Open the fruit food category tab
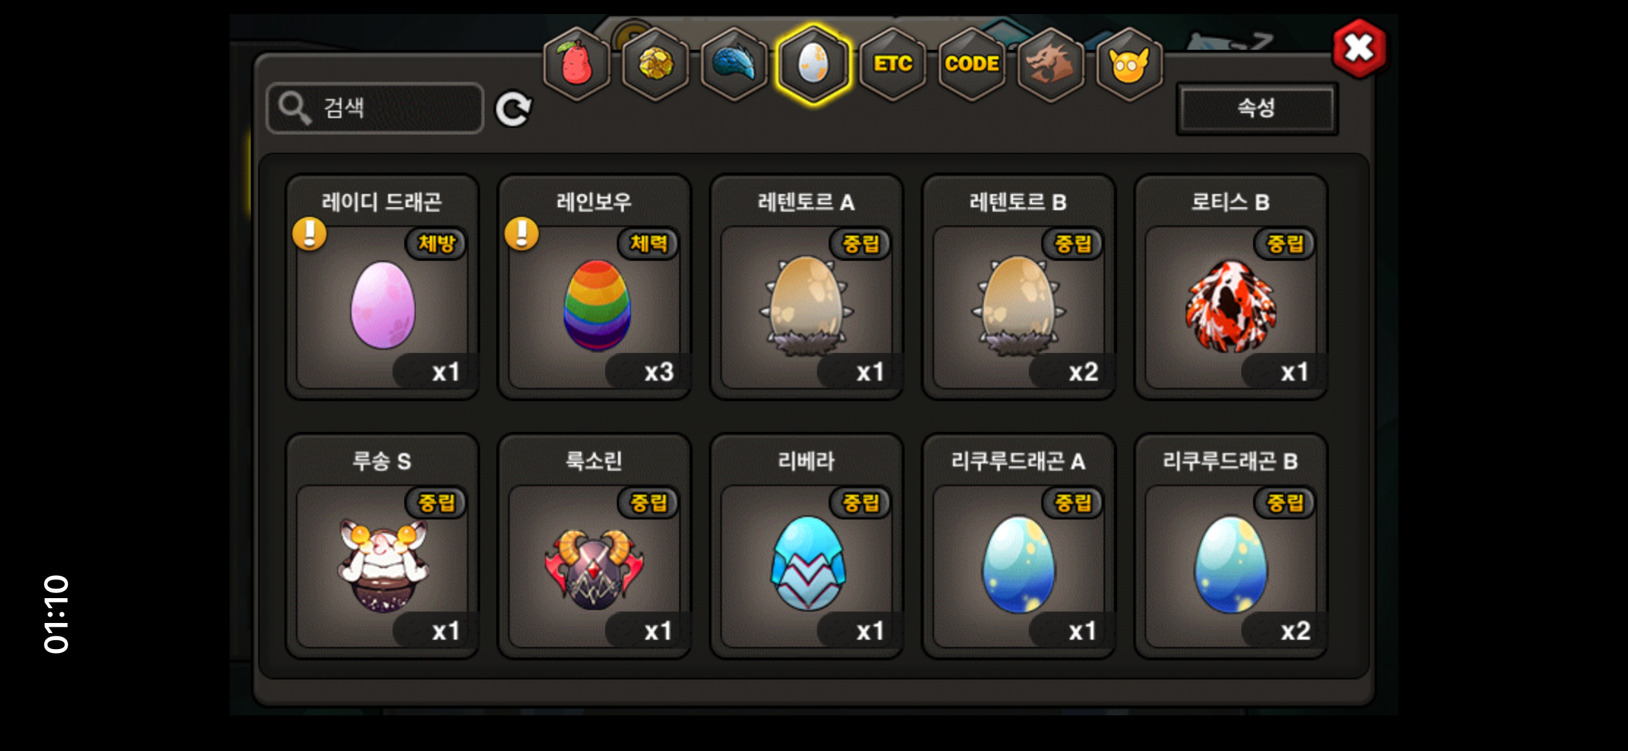Image resolution: width=1628 pixels, height=751 pixels. (x=576, y=64)
